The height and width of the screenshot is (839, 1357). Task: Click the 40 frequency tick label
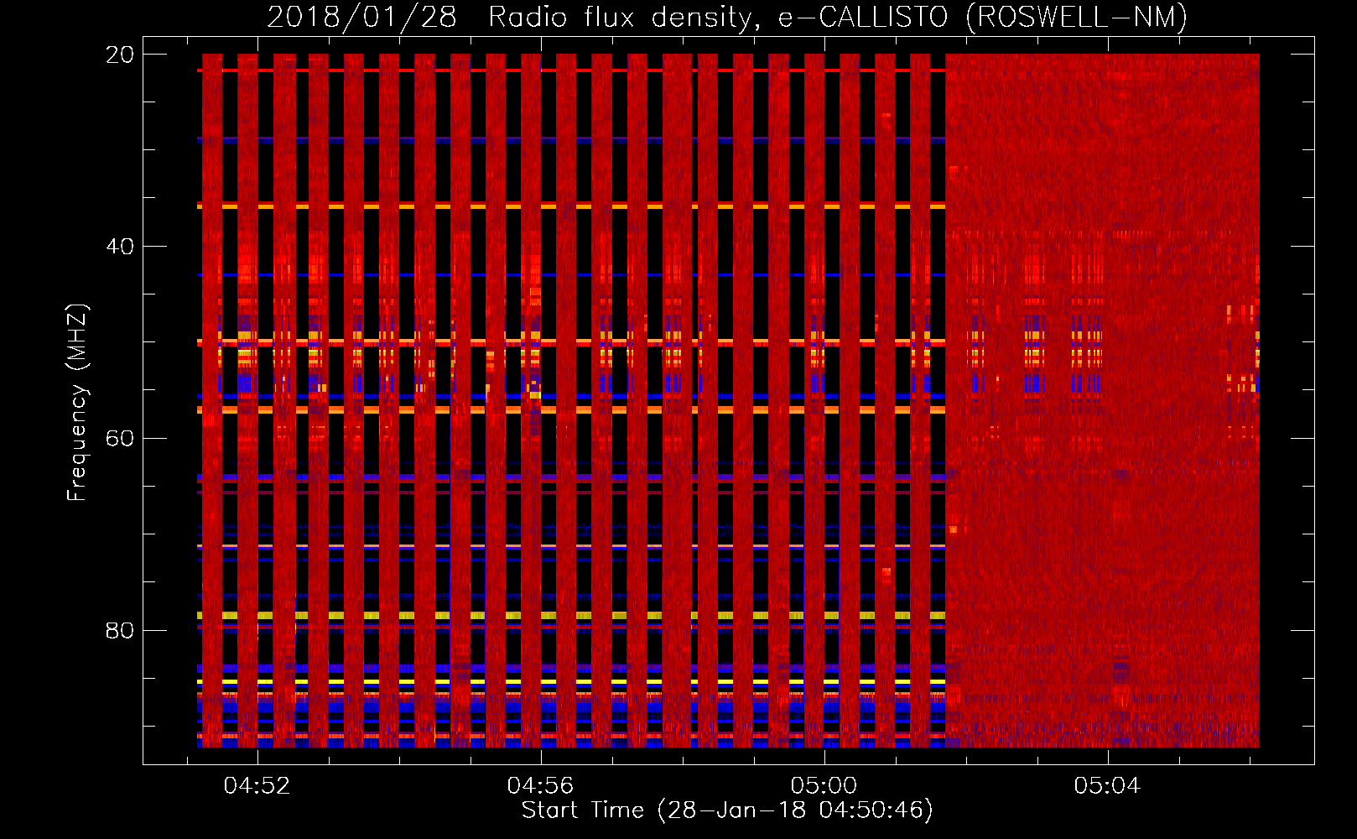click(120, 247)
